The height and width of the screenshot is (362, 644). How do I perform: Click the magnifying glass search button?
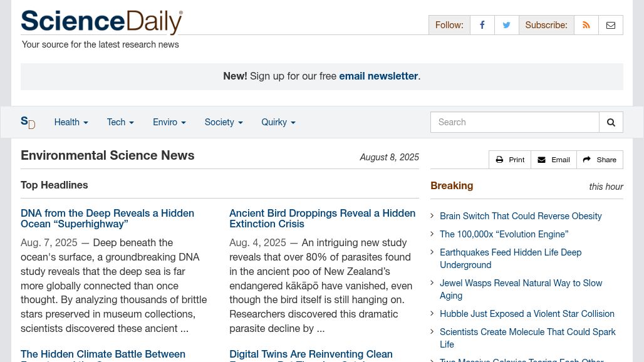tap(611, 122)
